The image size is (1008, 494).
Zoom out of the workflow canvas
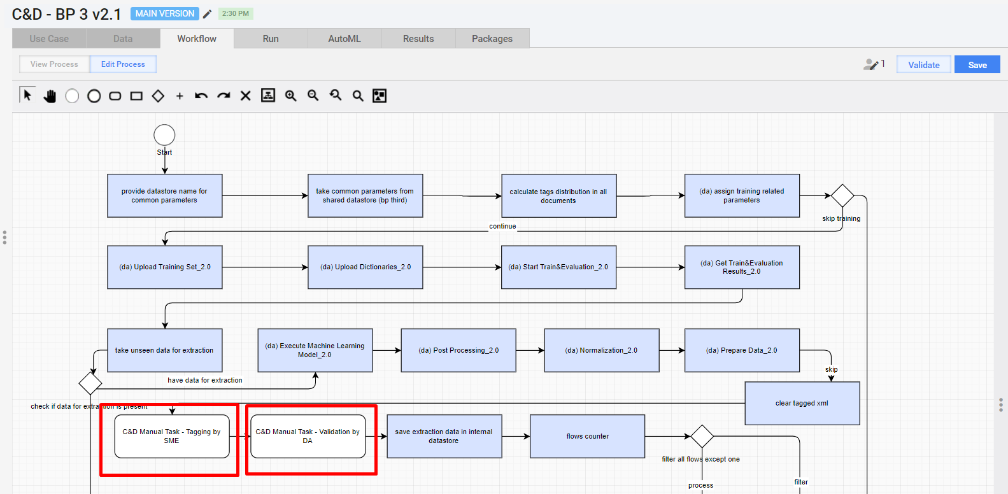point(313,95)
